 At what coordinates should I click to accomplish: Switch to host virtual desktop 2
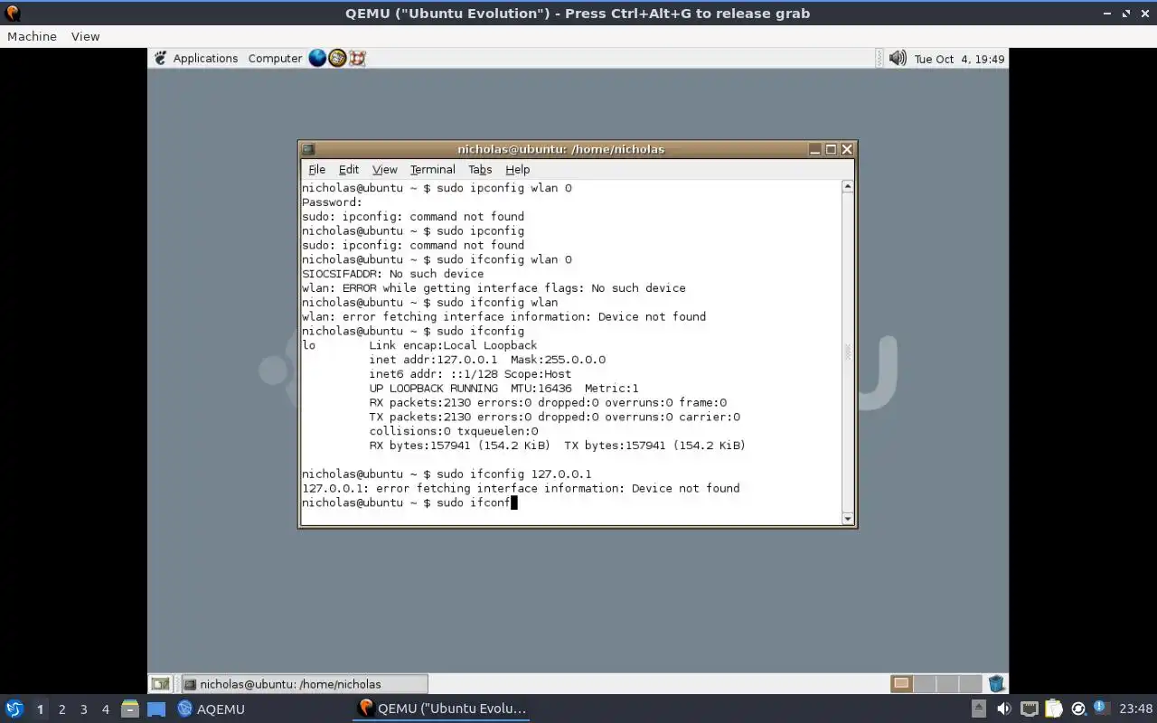[61, 709]
